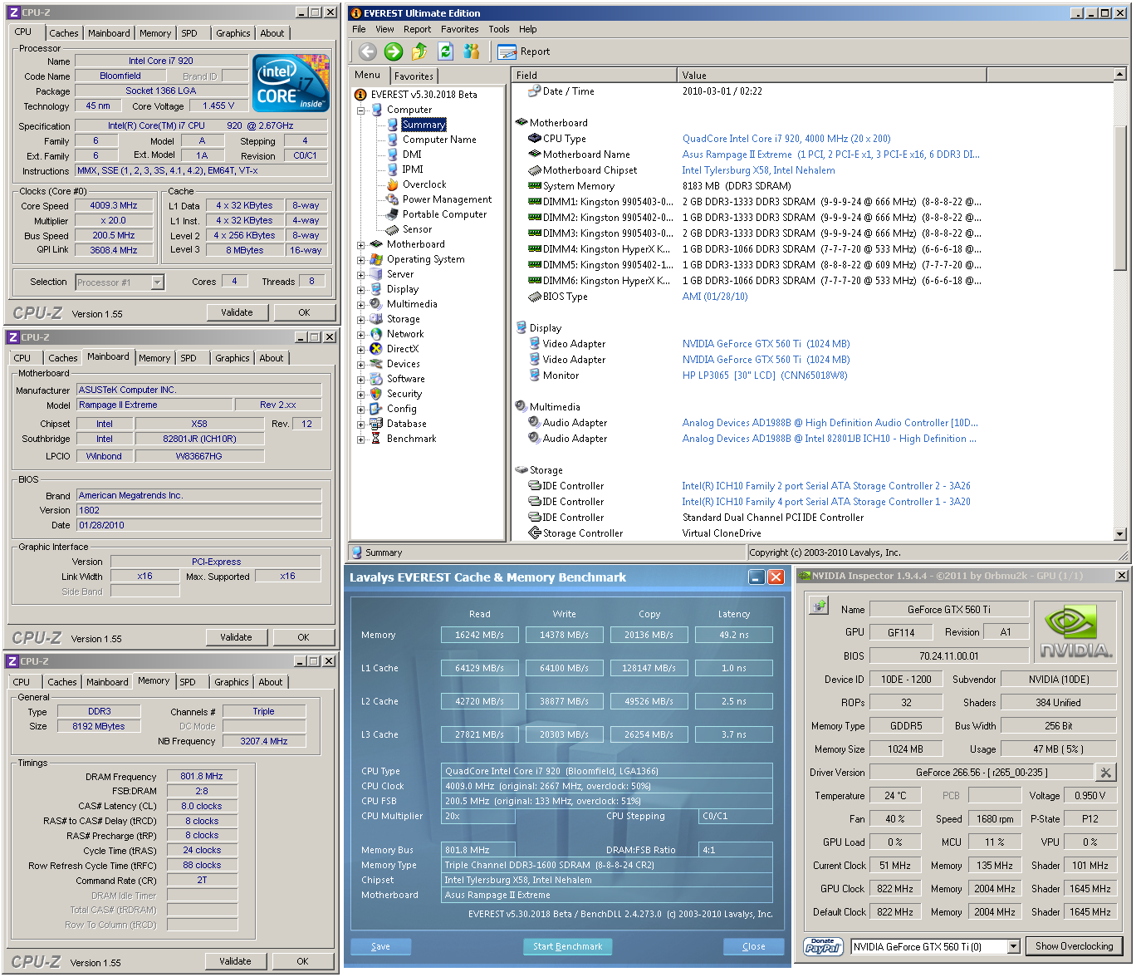Click the Refresh icon in EVEREST toolbar
Viewport: 1136px width, 977px height.
445,52
